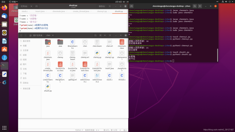The height and width of the screenshot is (132, 235).
Task: Select the zhushi.py file icon
Action: [x=48, y=88]
